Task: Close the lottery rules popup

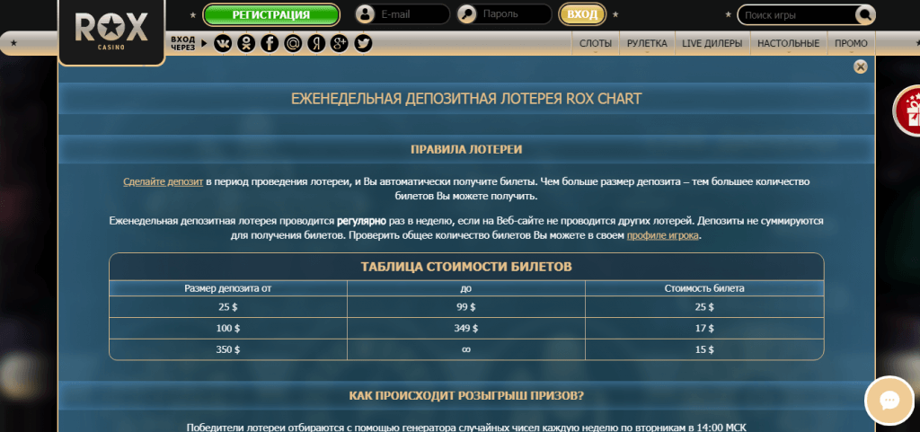Action: [861, 66]
